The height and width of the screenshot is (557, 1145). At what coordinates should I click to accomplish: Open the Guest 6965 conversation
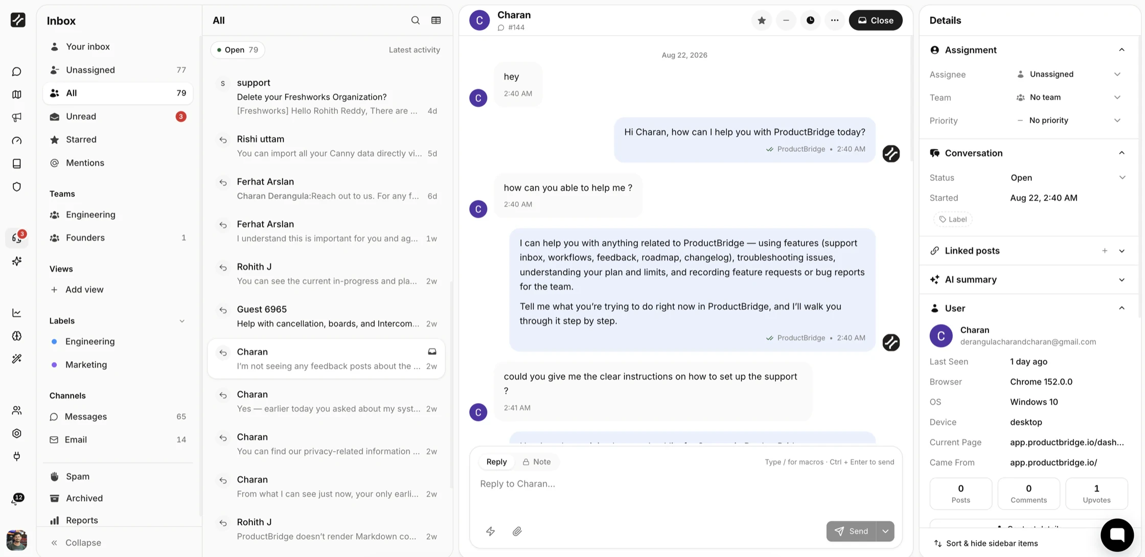pos(326,316)
